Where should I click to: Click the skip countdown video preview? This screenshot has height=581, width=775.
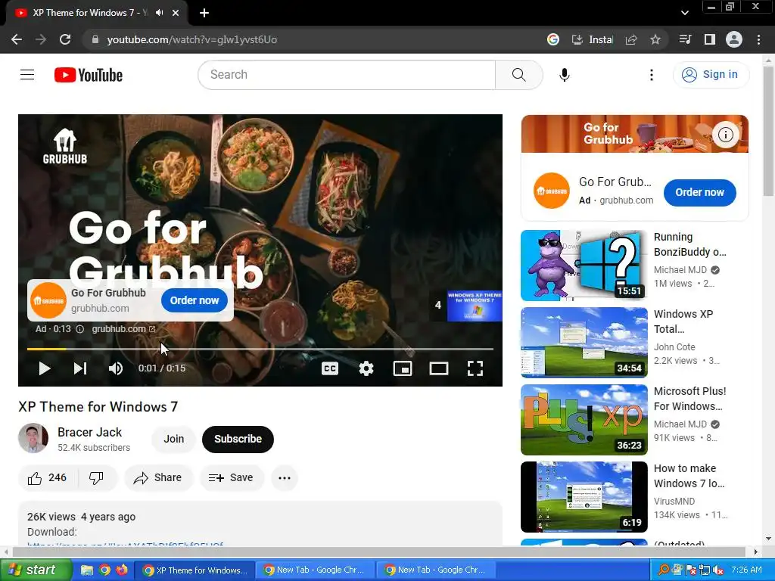(475, 306)
